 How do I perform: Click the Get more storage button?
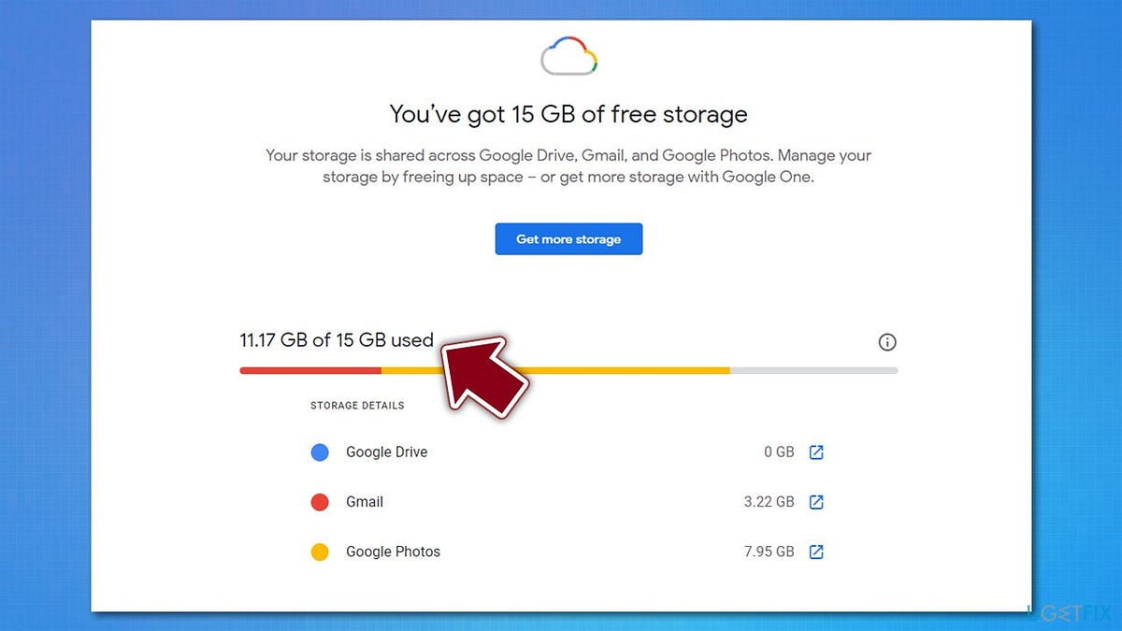(568, 238)
